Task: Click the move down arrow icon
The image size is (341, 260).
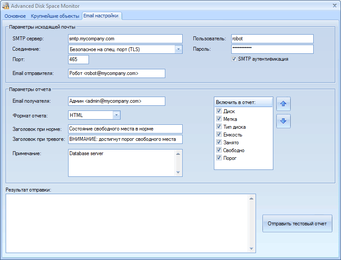Action: point(283,121)
